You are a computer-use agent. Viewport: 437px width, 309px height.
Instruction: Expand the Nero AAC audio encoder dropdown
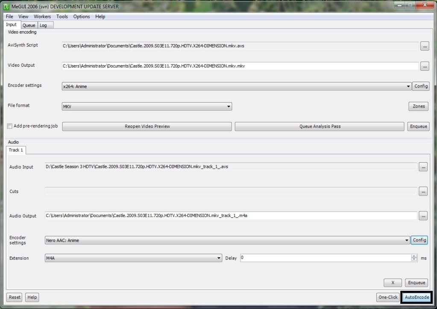pyautogui.click(x=407, y=241)
